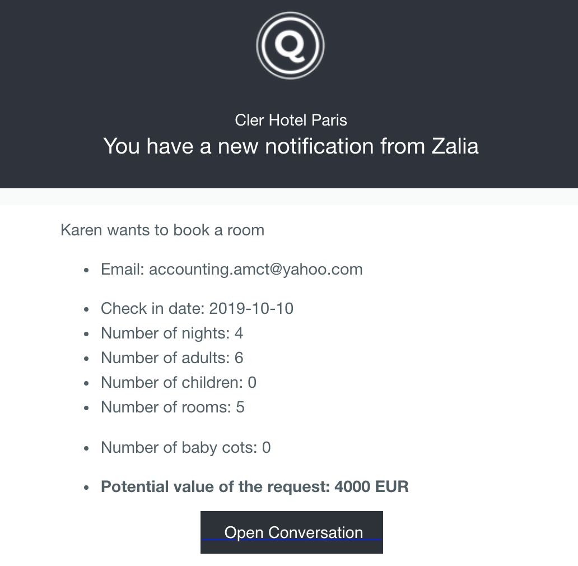Select the Check in date line
The width and height of the screenshot is (578, 566).
[197, 309]
